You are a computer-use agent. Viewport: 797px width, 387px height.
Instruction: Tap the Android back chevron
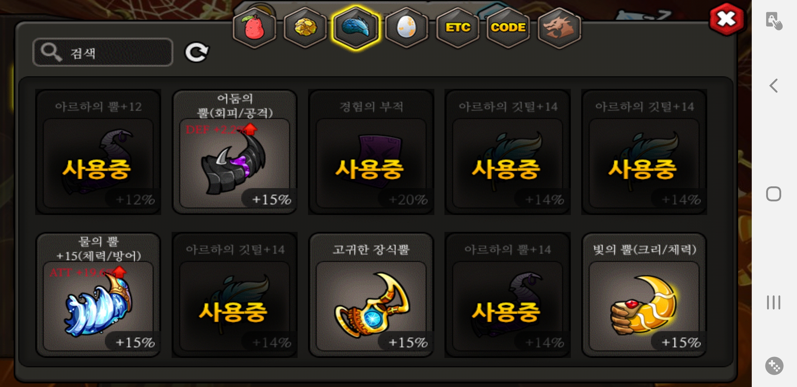[774, 86]
